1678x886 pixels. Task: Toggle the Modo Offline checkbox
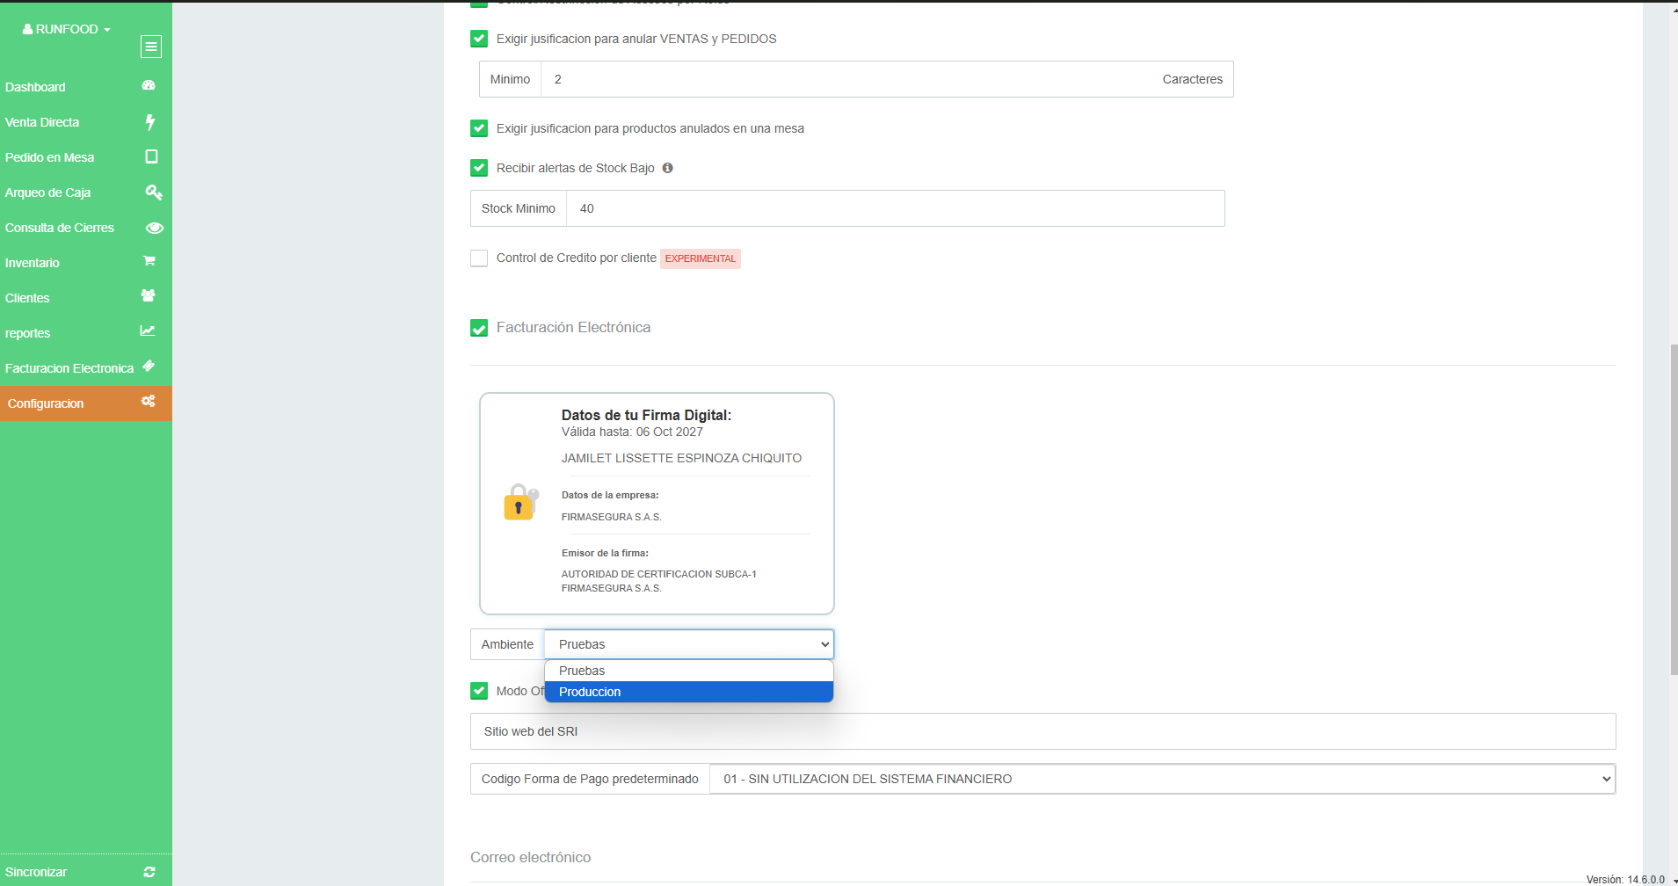coord(479,691)
